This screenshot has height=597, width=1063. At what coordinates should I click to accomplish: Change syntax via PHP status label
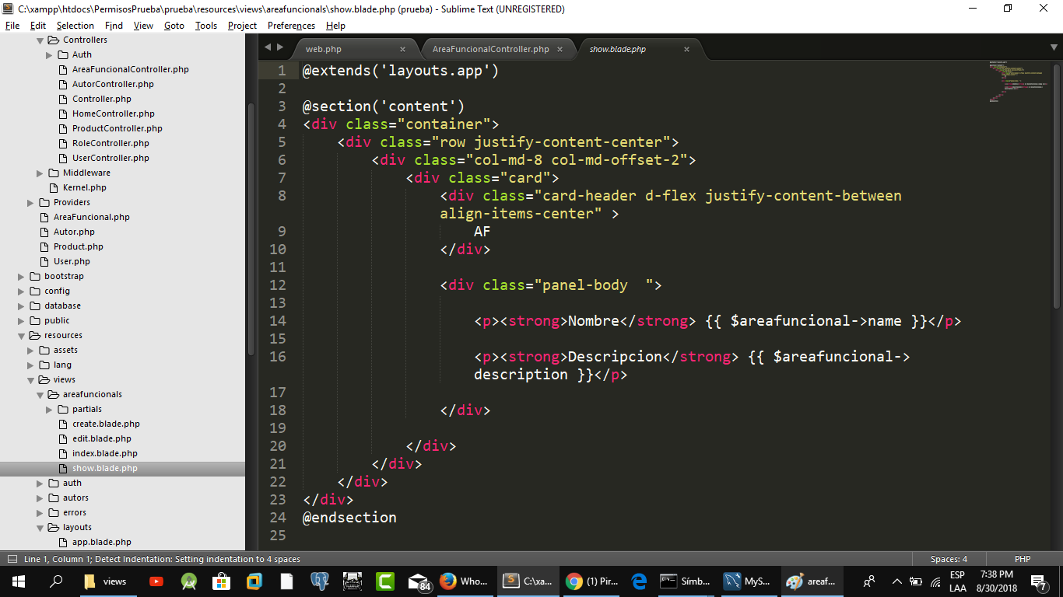pyautogui.click(x=1023, y=559)
